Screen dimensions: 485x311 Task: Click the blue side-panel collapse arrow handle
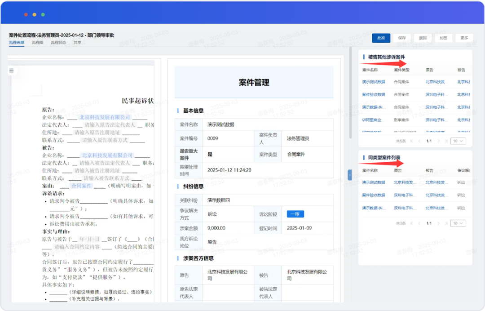(x=349, y=175)
